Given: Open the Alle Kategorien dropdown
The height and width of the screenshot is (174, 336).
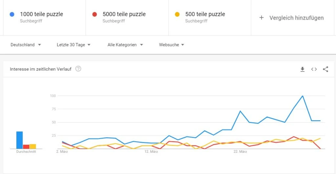Looking at the screenshot, I should (x=125, y=45).
